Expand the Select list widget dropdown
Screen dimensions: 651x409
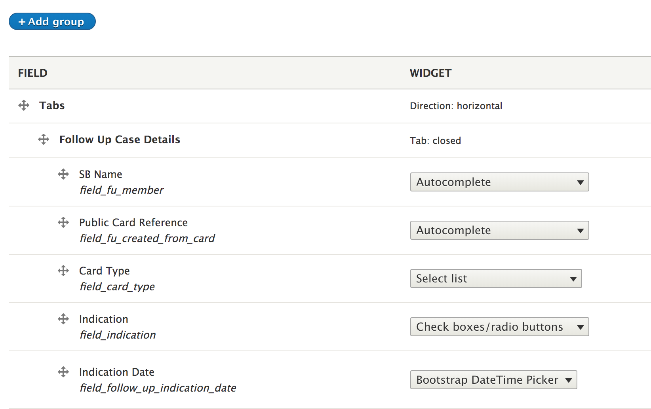(x=496, y=278)
